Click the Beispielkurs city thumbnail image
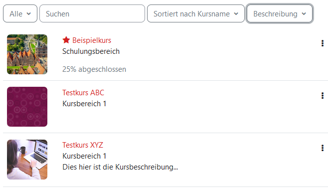Screen dimensions: 328x188 point(27,54)
